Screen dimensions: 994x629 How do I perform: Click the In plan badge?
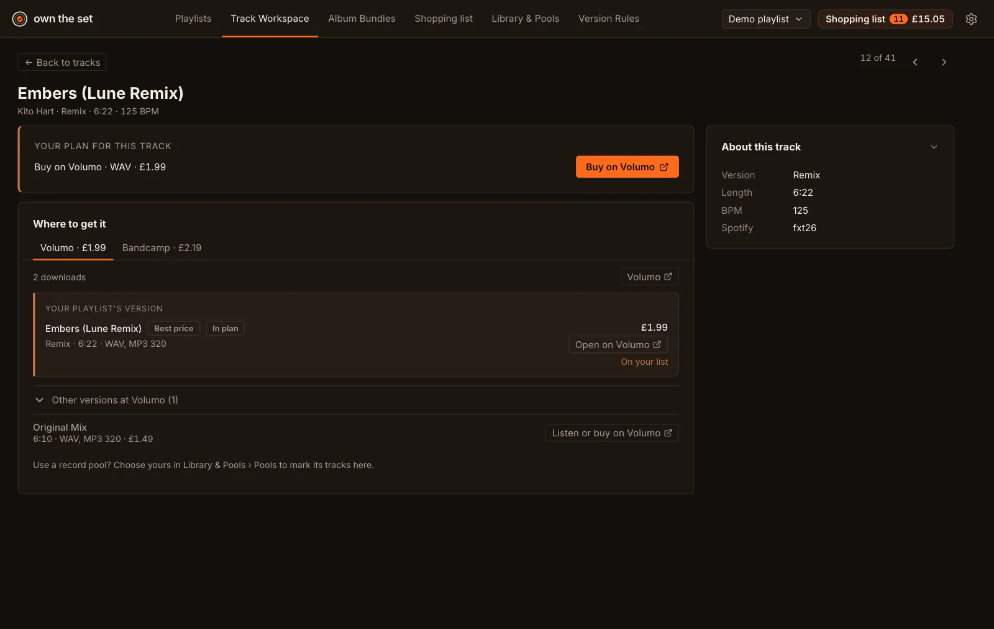click(225, 329)
